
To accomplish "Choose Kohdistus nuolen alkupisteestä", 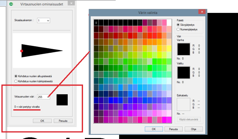I will click(16, 76).
